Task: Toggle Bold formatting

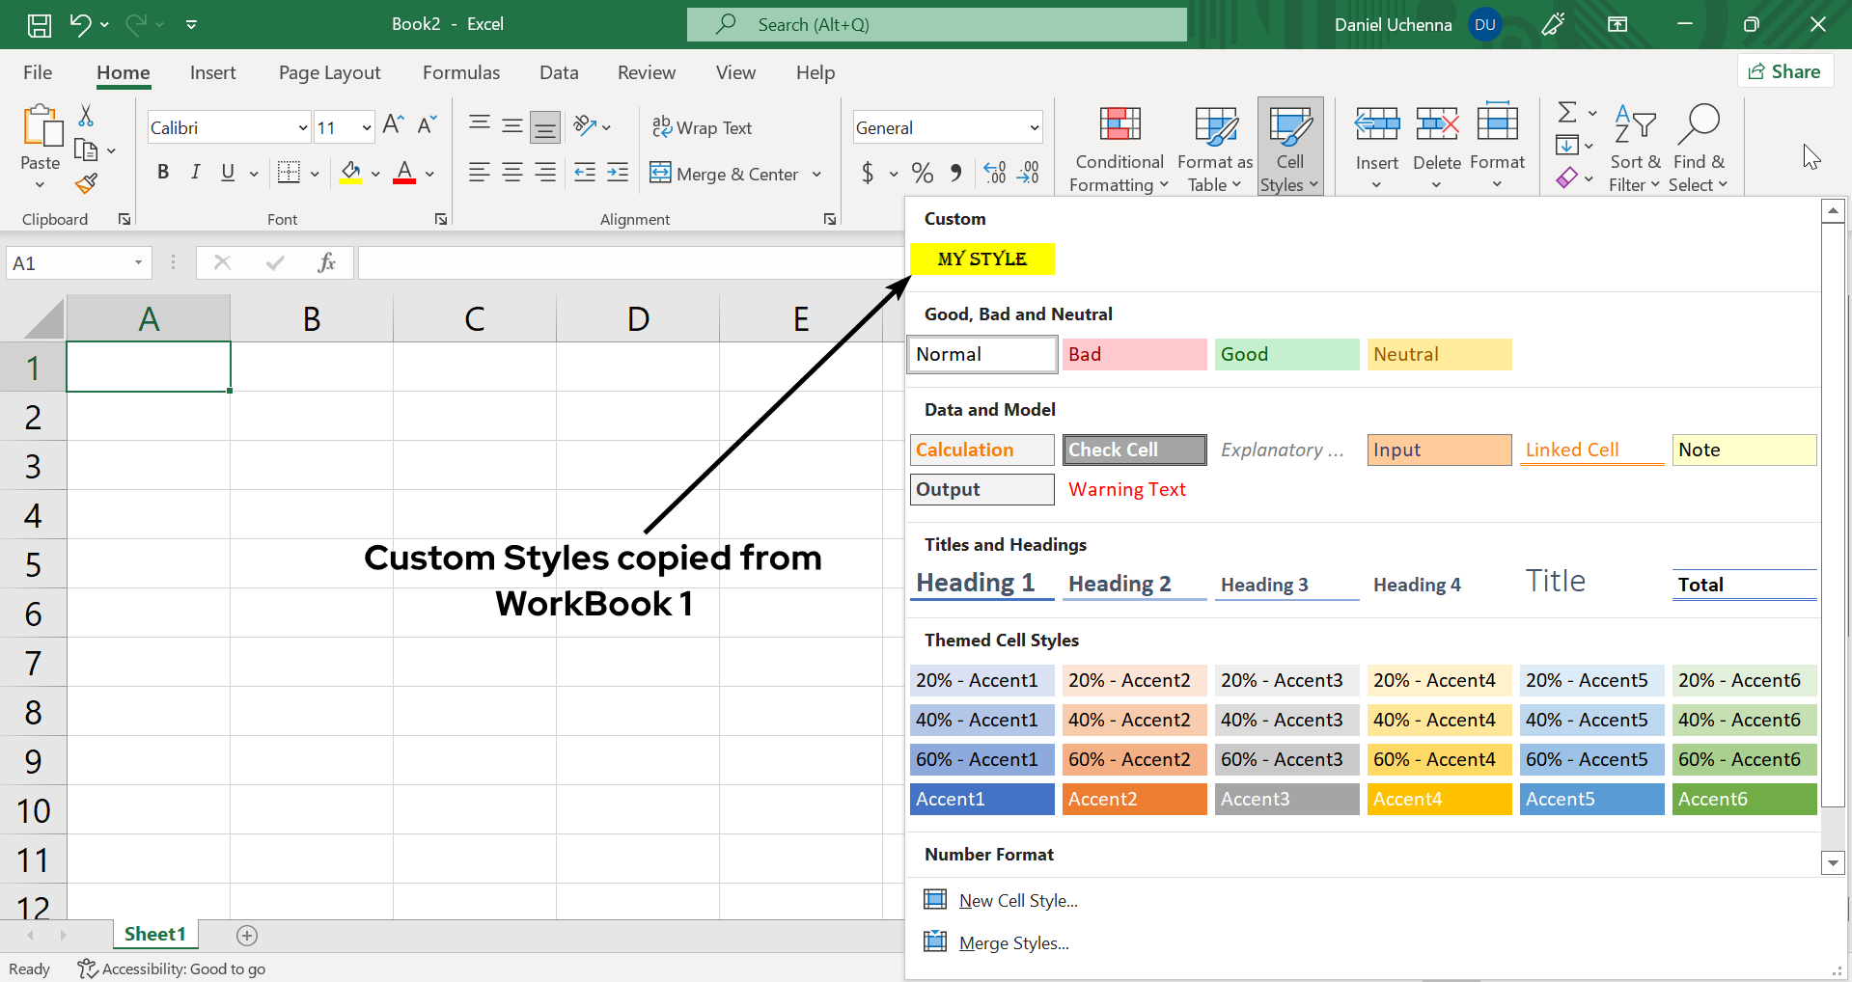Action: click(163, 173)
